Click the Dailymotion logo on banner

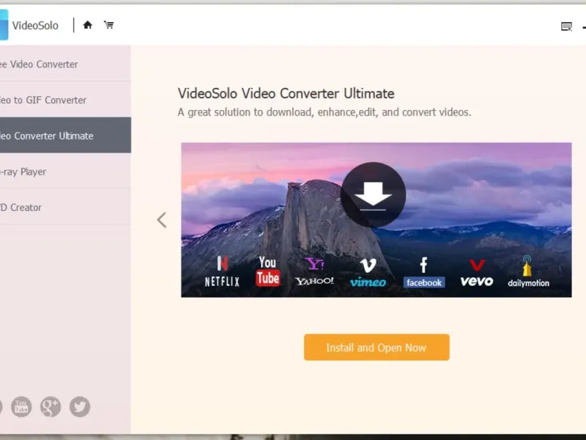point(528,271)
